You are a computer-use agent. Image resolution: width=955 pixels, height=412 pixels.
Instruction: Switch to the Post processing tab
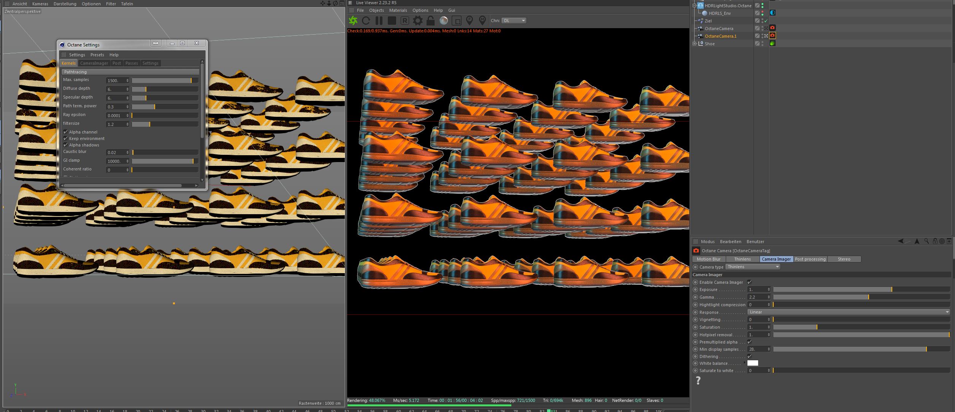[810, 259]
